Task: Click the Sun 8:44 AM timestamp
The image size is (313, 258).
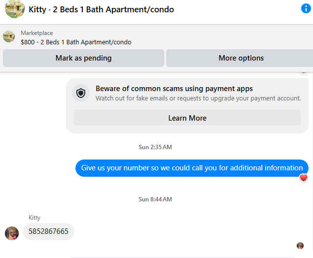Action: pyautogui.click(x=155, y=199)
